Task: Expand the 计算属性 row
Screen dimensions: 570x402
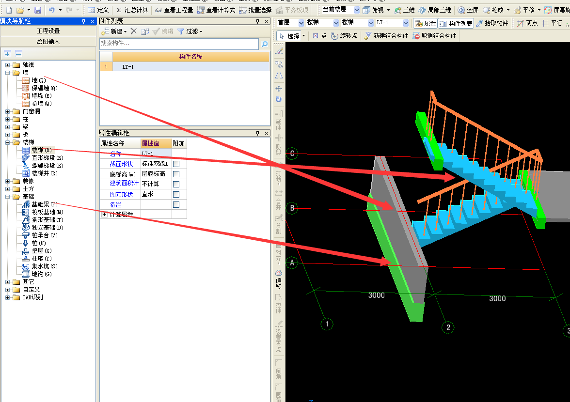Action: [x=105, y=215]
